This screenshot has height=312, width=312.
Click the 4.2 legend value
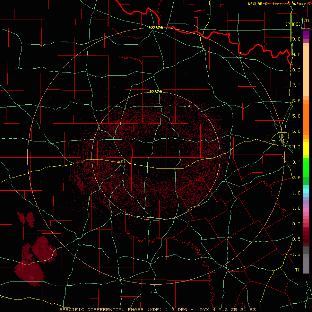click(x=296, y=147)
